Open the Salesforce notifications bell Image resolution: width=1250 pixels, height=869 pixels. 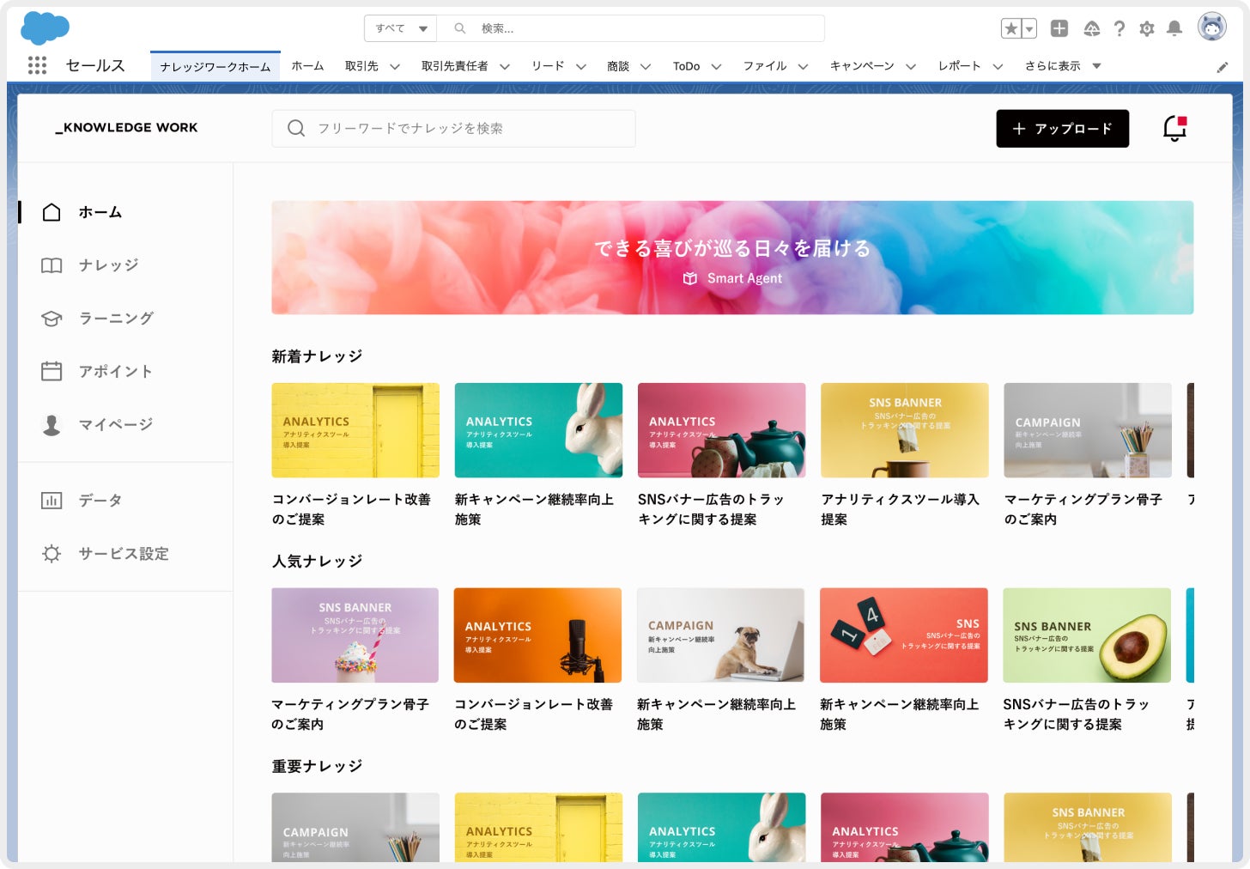click(x=1174, y=28)
